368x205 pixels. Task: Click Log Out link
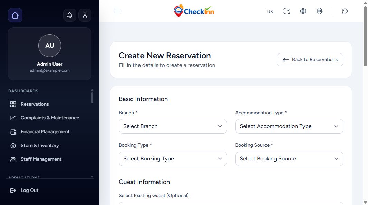tap(29, 190)
